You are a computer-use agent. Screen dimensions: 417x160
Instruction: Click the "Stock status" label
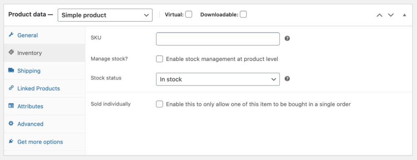[106, 78]
